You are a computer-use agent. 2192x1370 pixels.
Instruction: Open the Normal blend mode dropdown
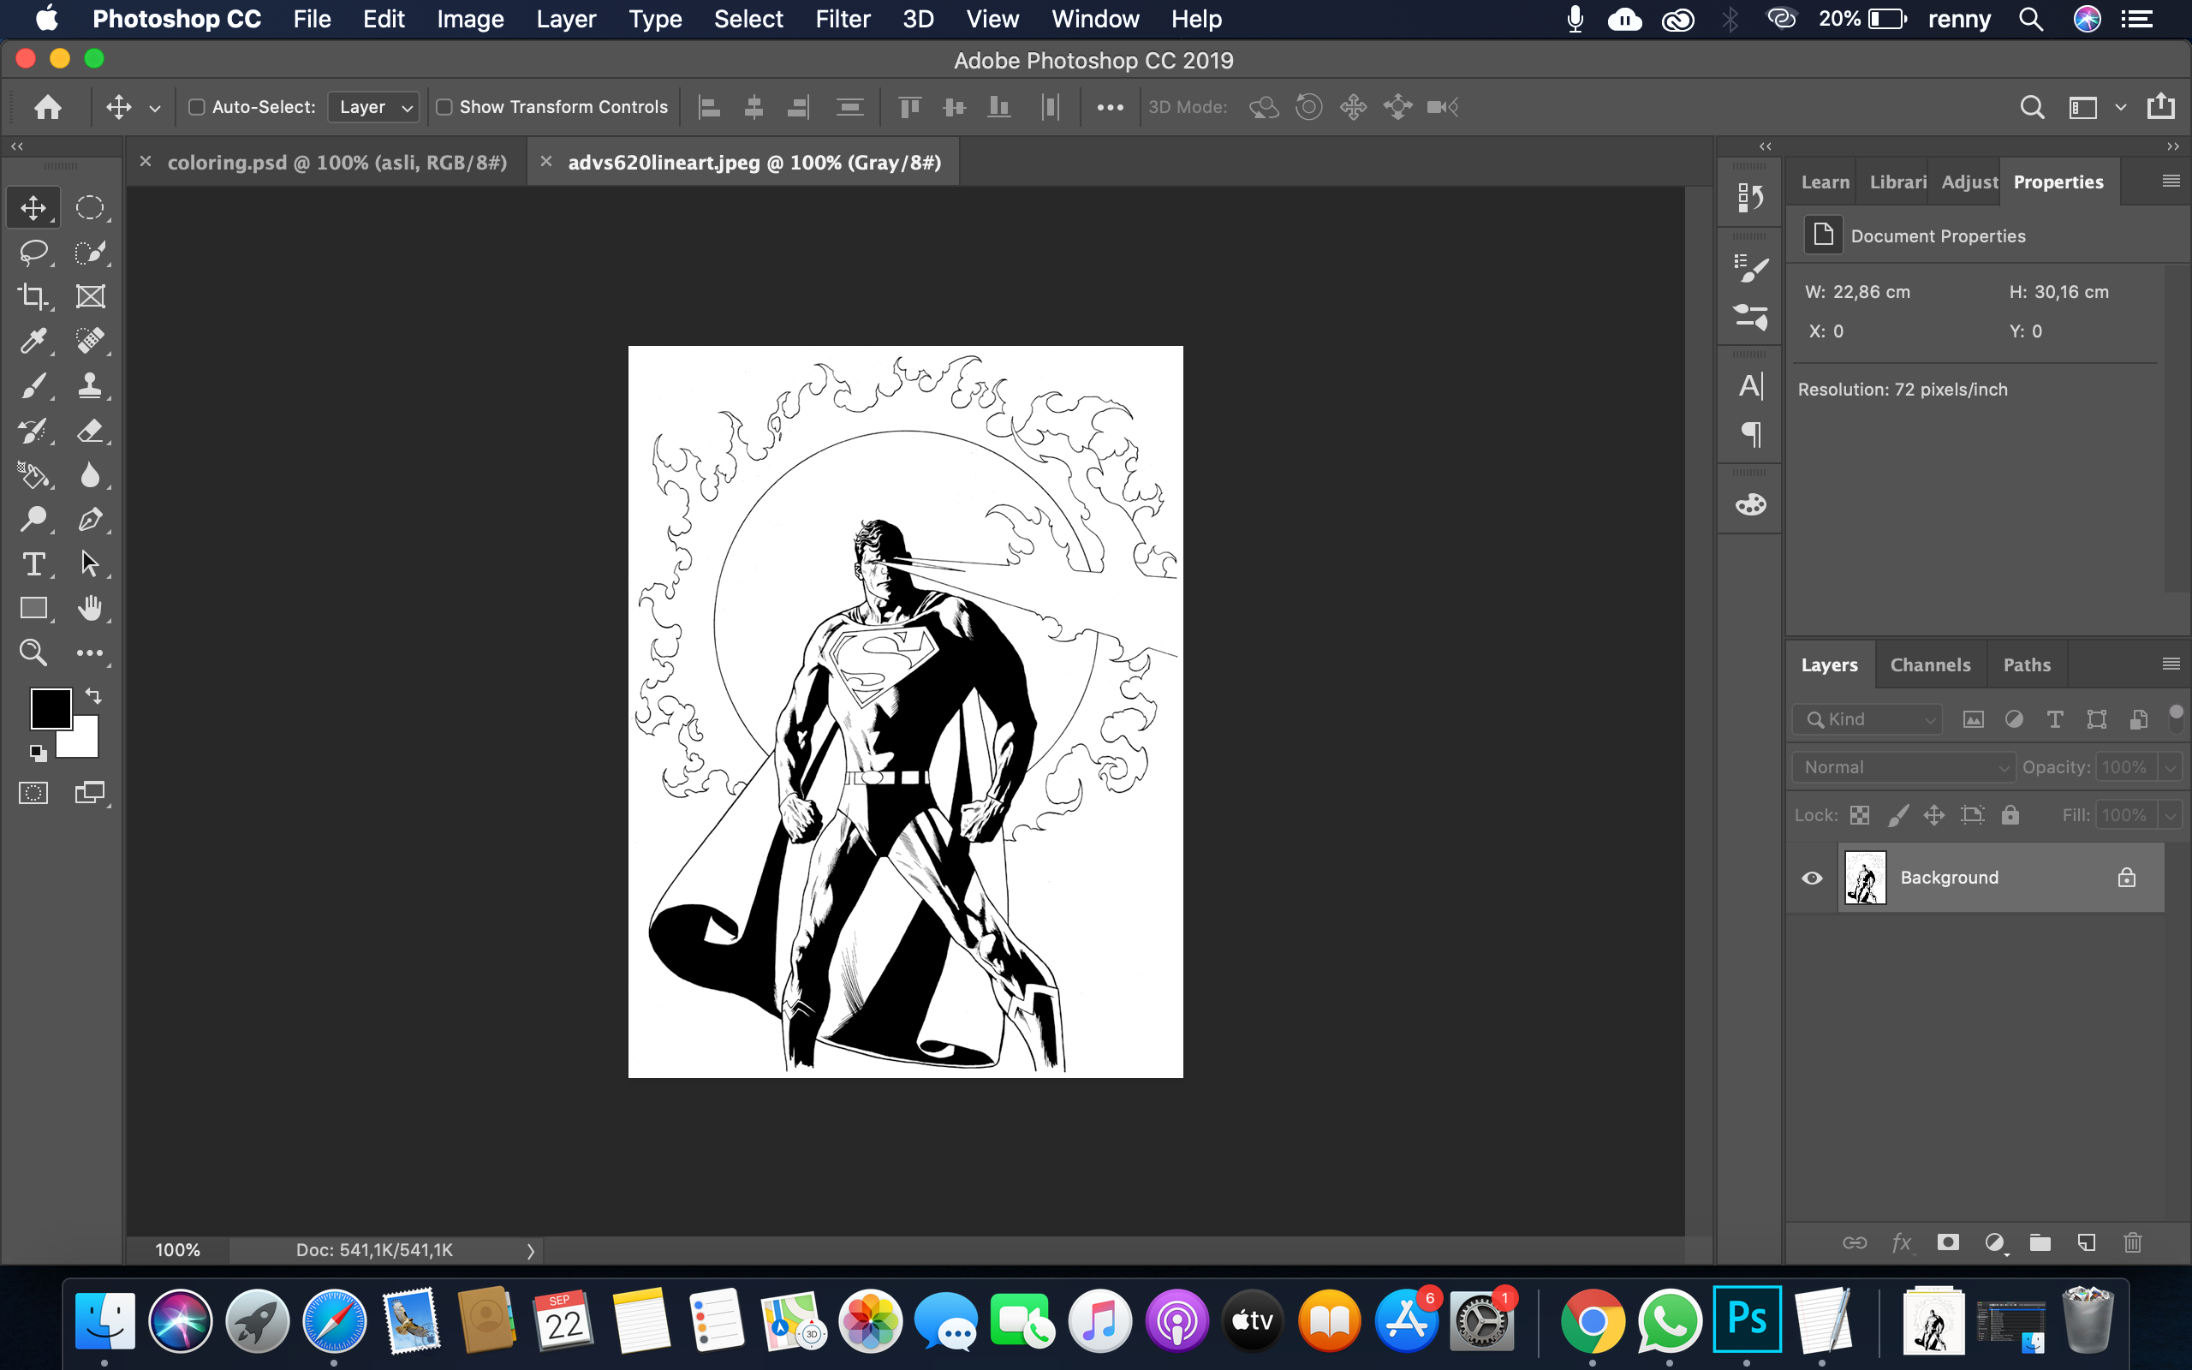(x=1903, y=767)
